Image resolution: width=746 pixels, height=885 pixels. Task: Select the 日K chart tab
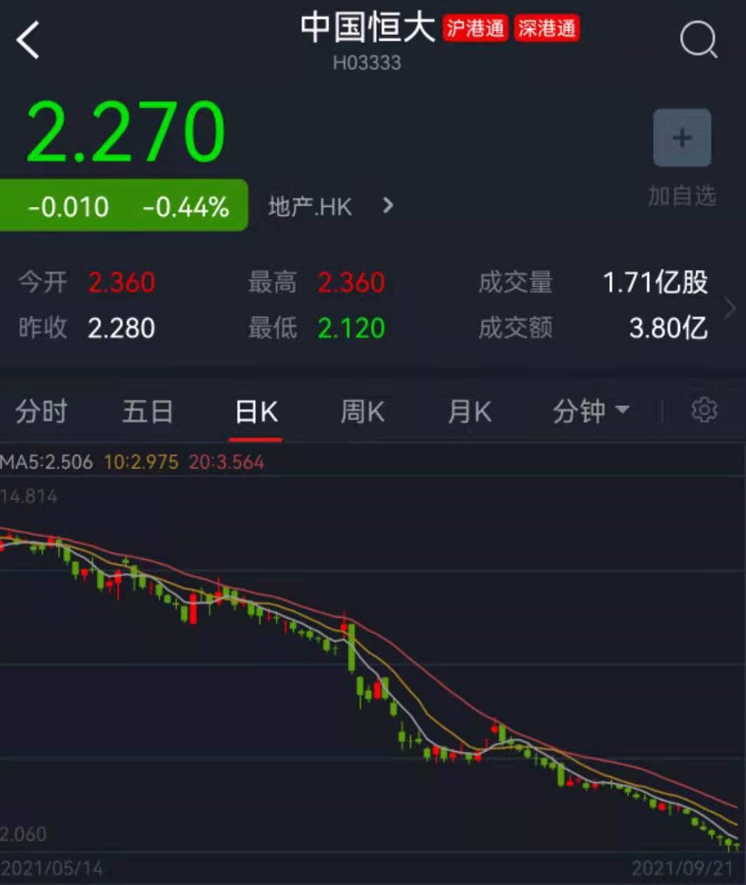256,412
